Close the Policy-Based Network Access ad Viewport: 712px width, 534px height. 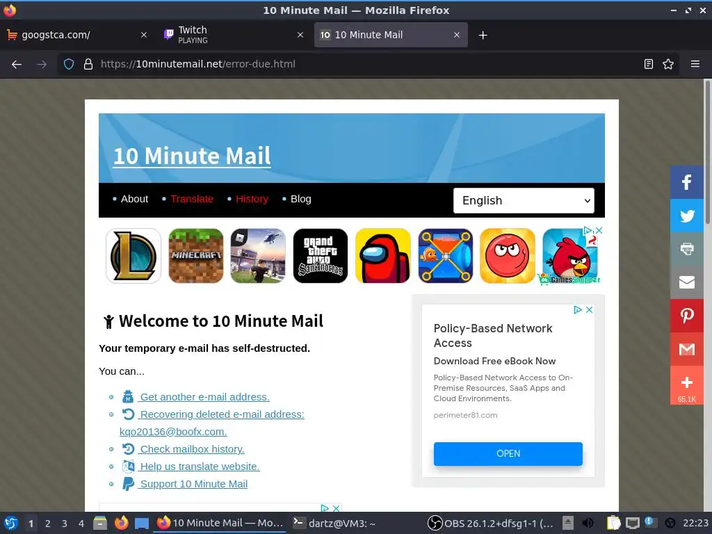point(589,309)
